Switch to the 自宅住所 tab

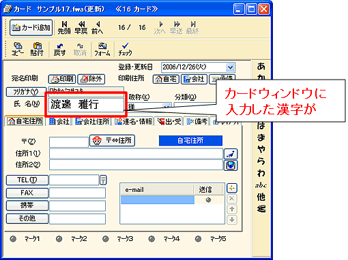point(25,121)
